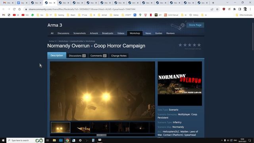
Task: Bookmark this page with the star icon
Action: [217, 9]
